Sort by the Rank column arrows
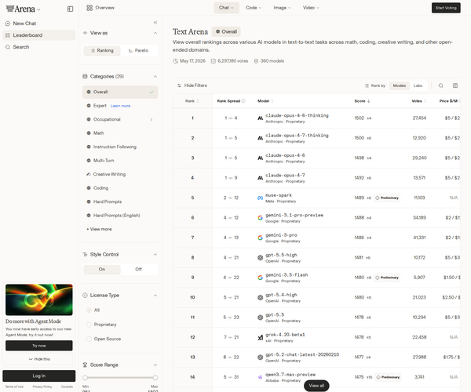This screenshot has height=392, width=471. pyautogui.click(x=198, y=101)
